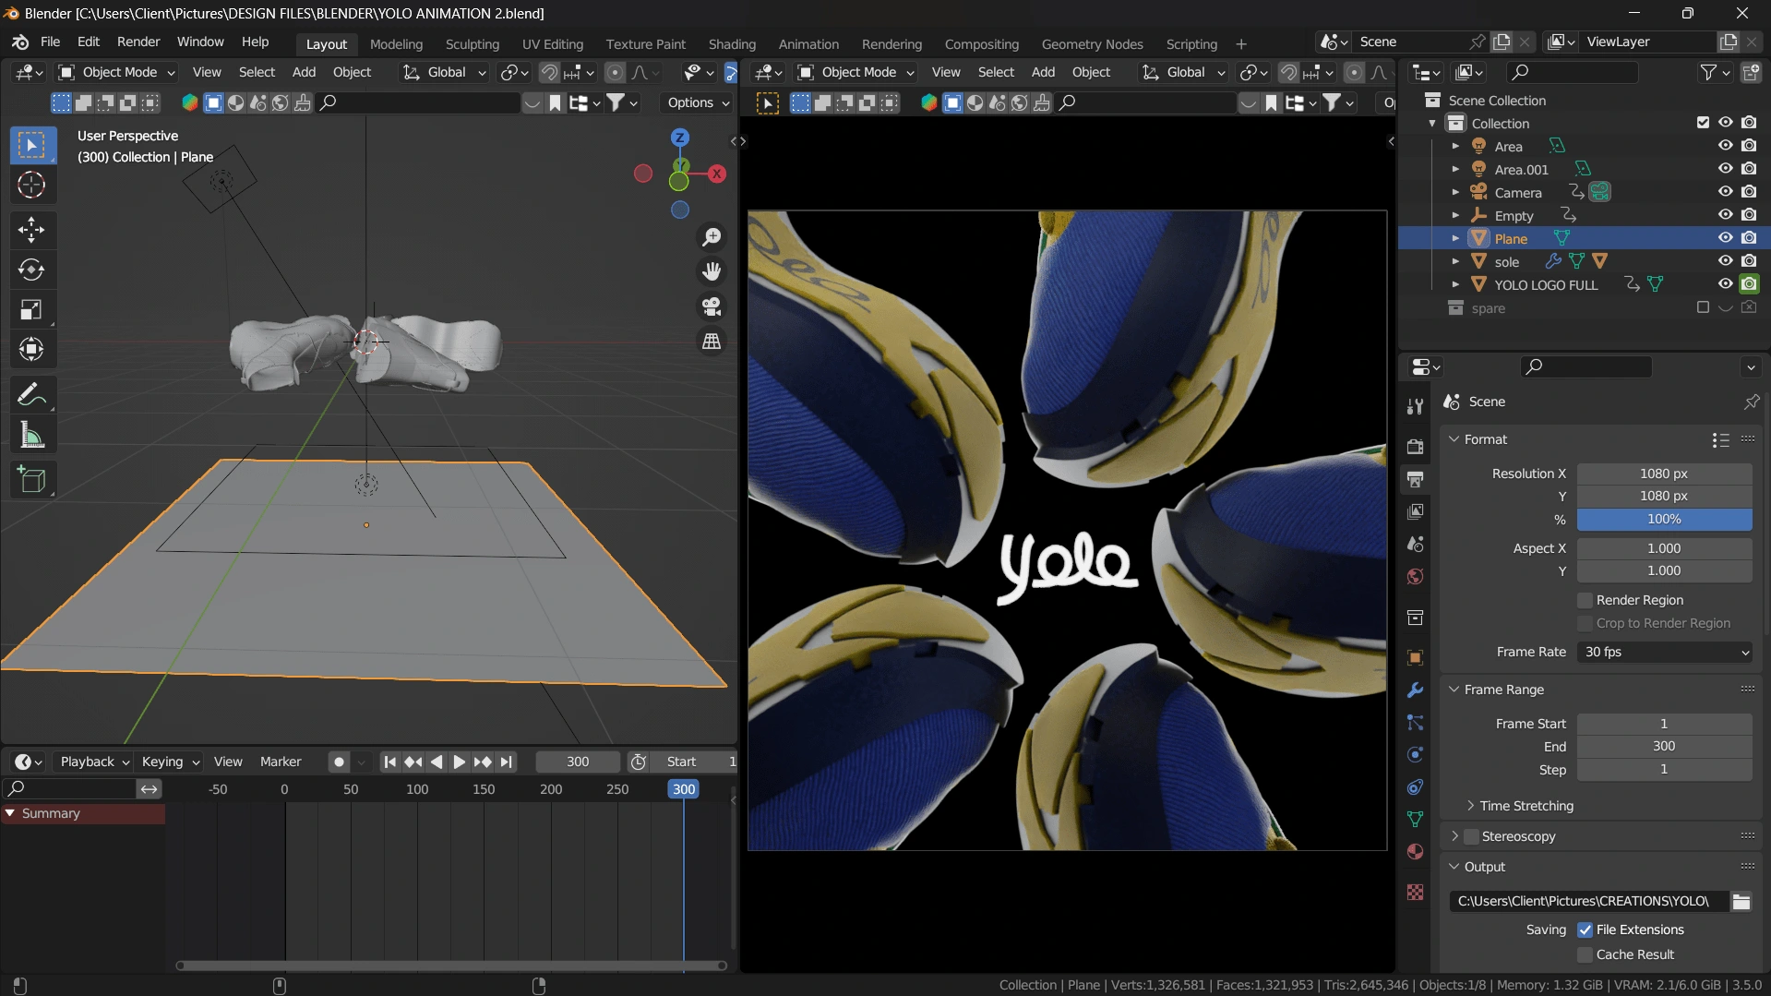This screenshot has height=996, width=1771.
Task: Disable rendering of Plane object
Action: (1749, 238)
